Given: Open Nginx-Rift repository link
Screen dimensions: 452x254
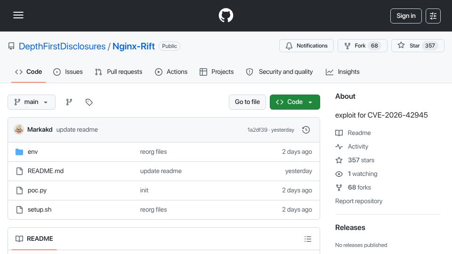Looking at the screenshot, I should coord(133,46).
